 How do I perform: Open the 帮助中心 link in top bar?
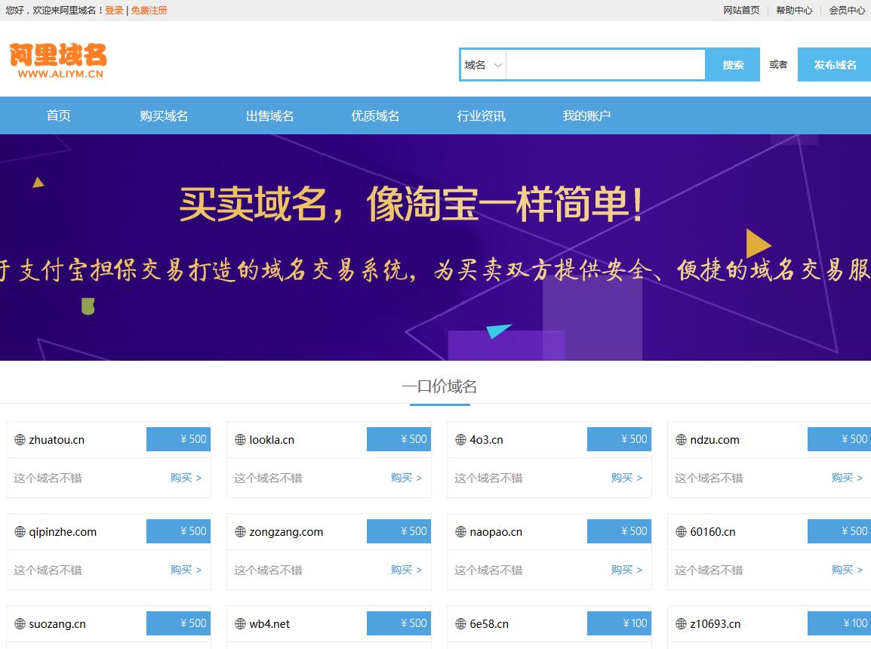point(794,11)
